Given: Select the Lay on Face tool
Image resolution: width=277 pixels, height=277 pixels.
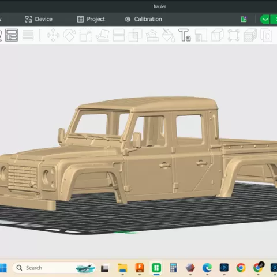Looking at the screenshot, I should (x=103, y=35).
